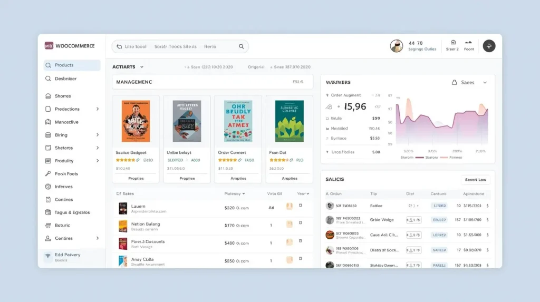Open the Plateaoy column dropdown
This screenshot has height=302, width=540.
(235, 193)
